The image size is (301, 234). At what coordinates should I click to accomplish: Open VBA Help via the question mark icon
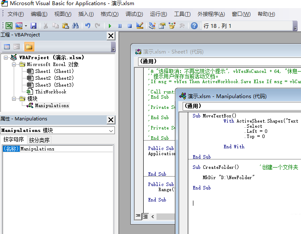(x=194, y=26)
